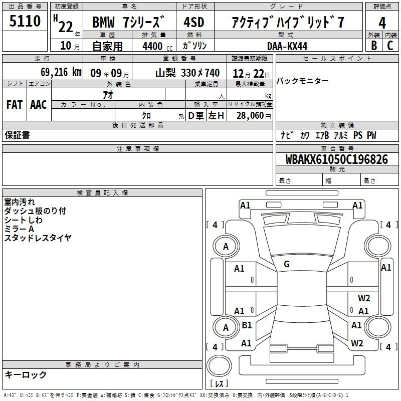Select the FAT shift type cell
401x401 pixels.
15,105
